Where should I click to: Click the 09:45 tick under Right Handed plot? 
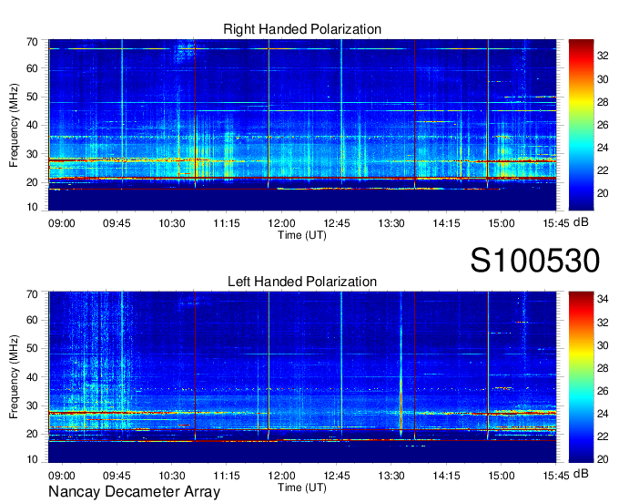[x=117, y=223]
